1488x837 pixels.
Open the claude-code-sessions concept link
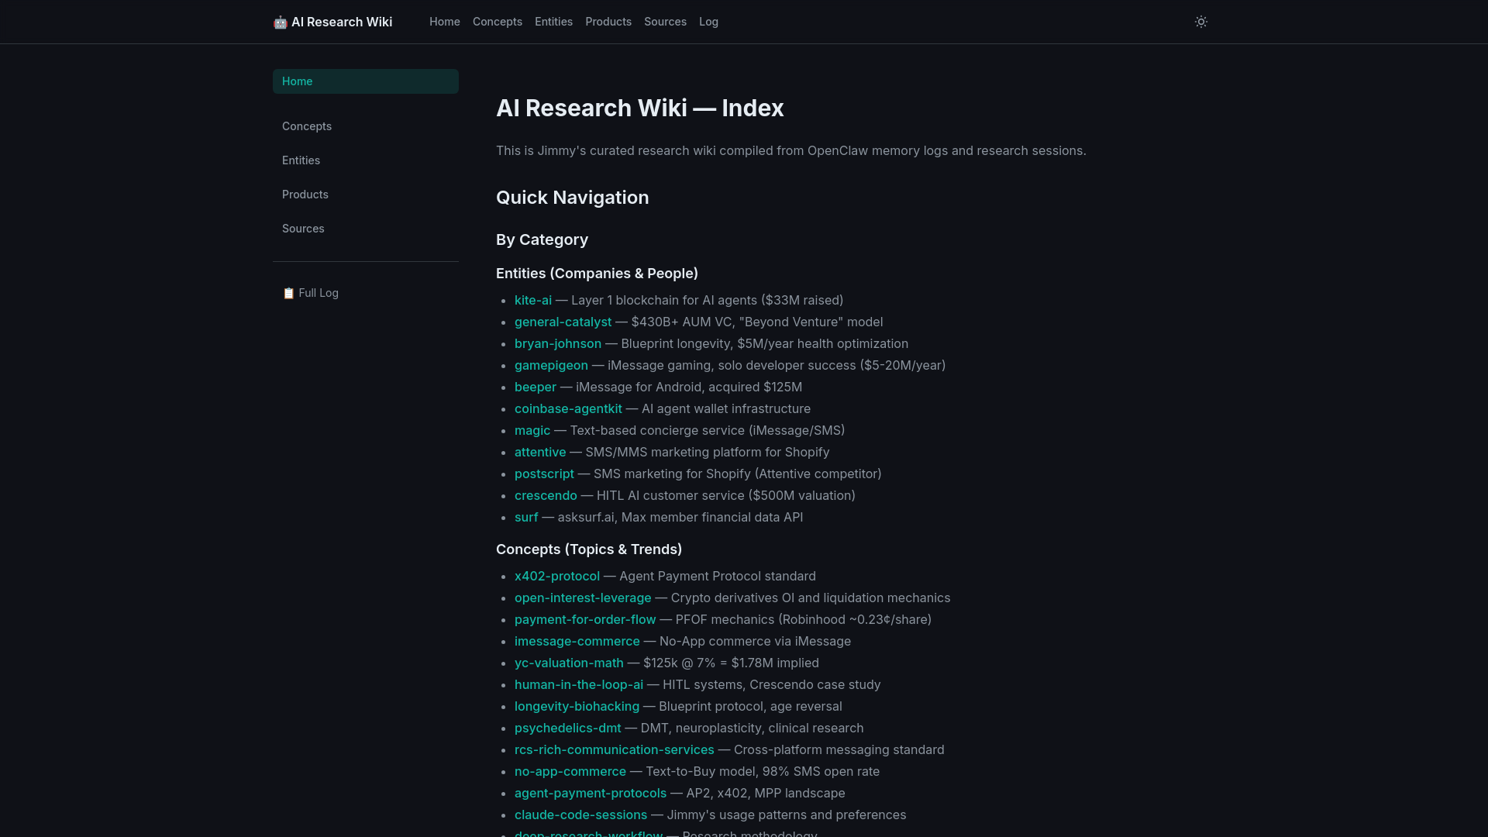click(x=580, y=815)
